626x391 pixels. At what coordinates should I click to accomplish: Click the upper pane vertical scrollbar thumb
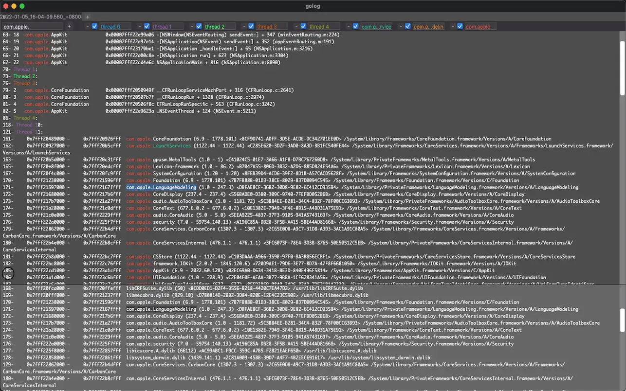coord(623,68)
